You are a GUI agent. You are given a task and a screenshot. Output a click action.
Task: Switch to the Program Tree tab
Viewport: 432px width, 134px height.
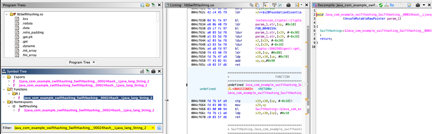[79, 62]
